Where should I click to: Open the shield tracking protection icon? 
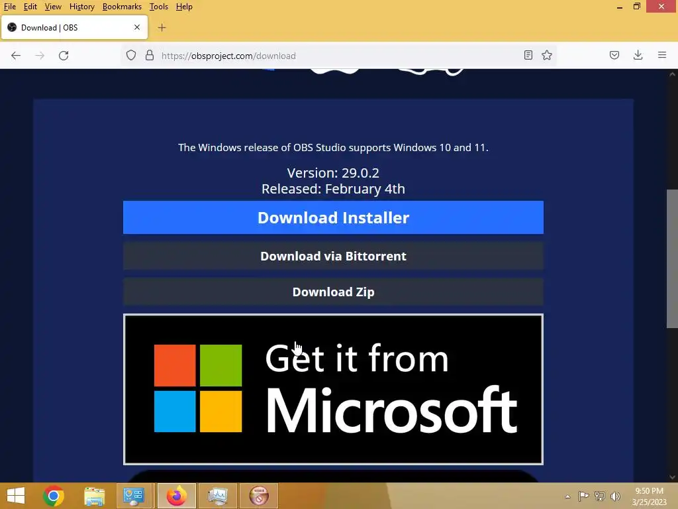point(131,56)
